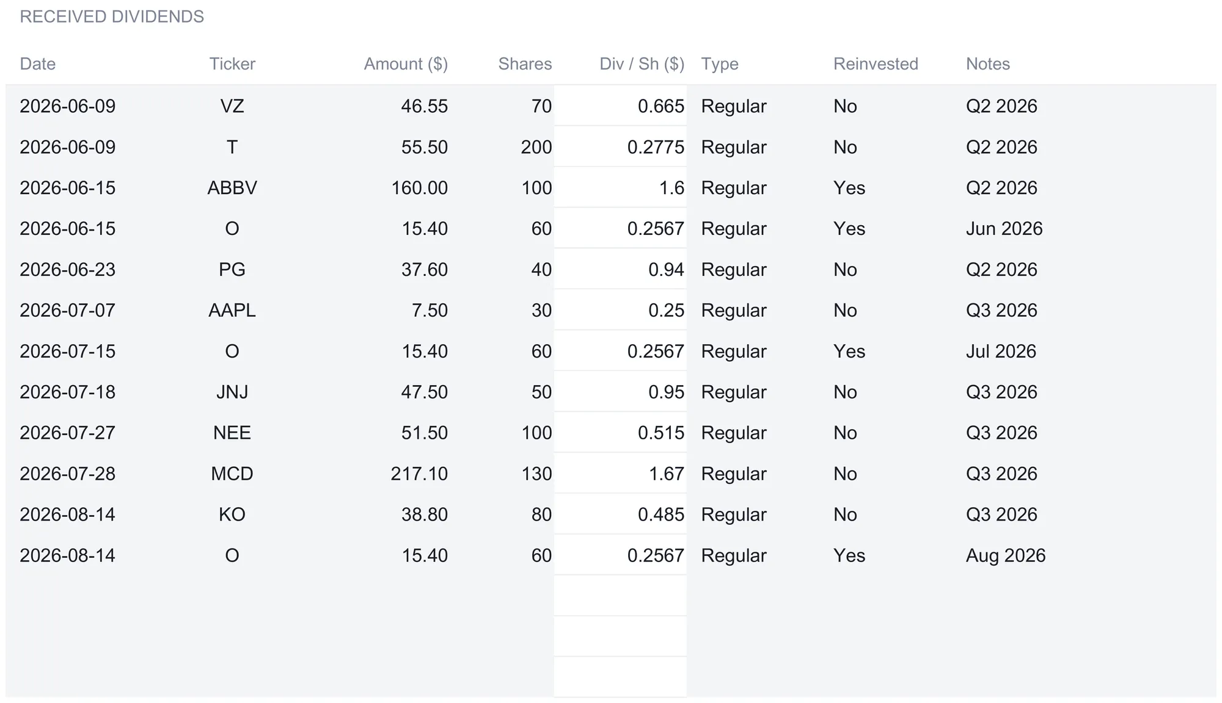
Task: Click the 0.94 div per share field
Action: [x=620, y=269]
